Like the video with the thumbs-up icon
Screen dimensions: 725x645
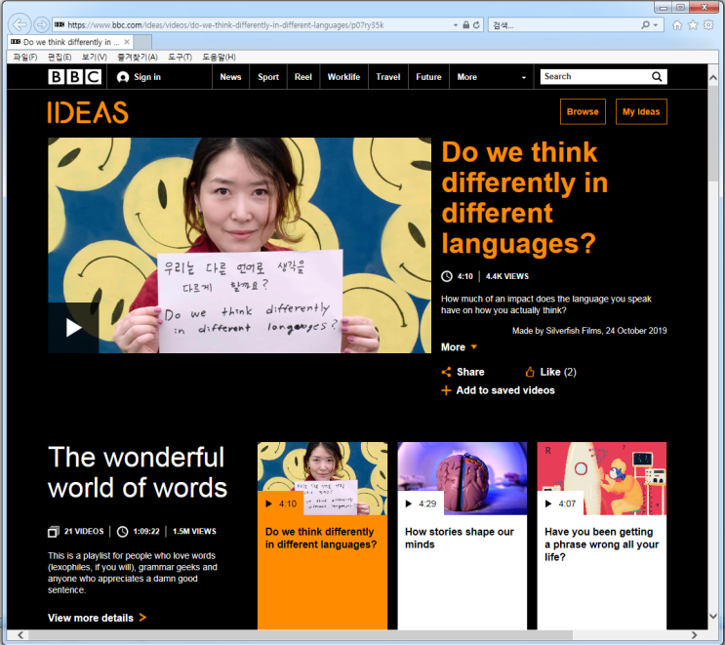tap(530, 372)
